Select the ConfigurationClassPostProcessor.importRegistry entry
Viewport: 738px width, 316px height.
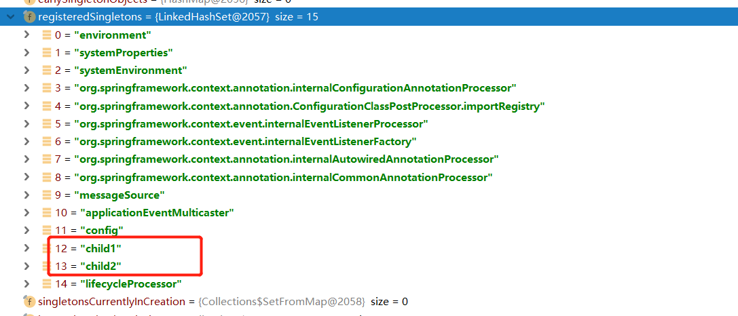(x=300, y=106)
